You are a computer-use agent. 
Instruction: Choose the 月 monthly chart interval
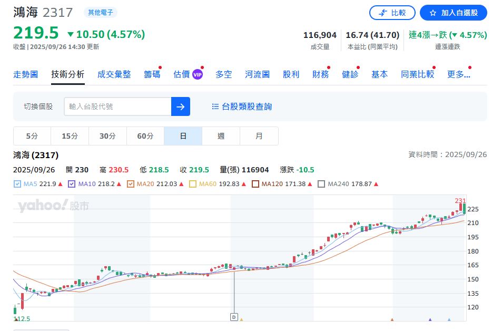coord(259,136)
